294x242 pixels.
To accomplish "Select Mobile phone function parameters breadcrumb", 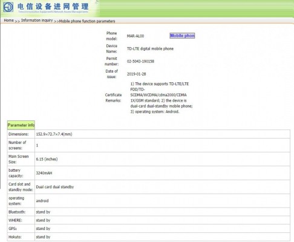I will pos(87,21).
